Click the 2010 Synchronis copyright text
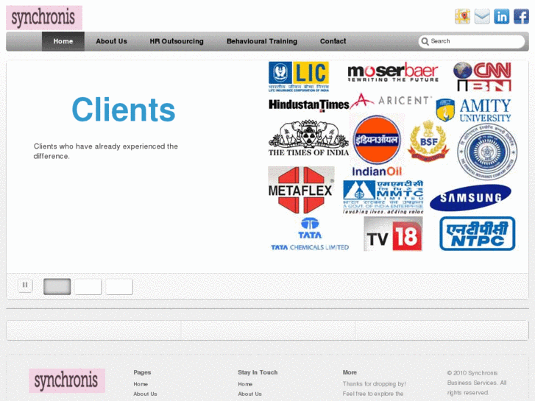This screenshot has width=535, height=401. coord(477,383)
